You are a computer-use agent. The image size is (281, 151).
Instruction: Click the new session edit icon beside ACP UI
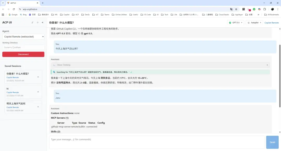[33, 22]
